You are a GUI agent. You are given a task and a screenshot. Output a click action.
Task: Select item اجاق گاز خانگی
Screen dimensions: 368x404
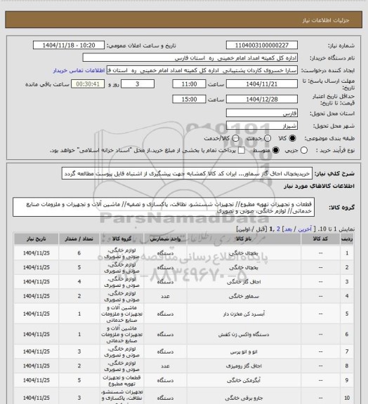tap(244, 282)
